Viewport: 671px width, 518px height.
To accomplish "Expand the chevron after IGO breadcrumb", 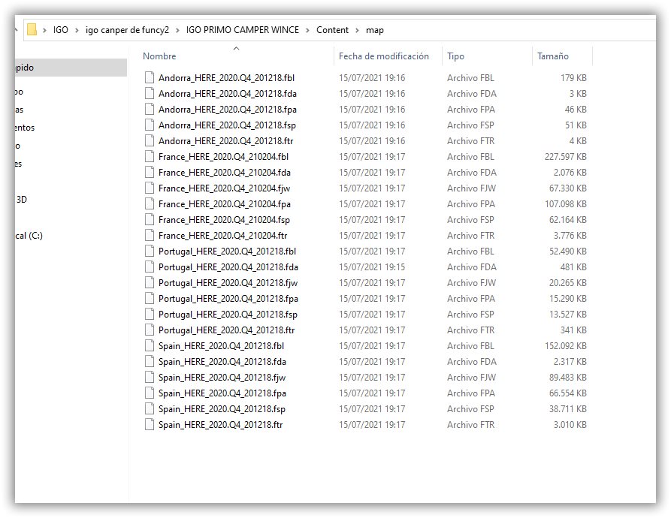I will point(77,30).
